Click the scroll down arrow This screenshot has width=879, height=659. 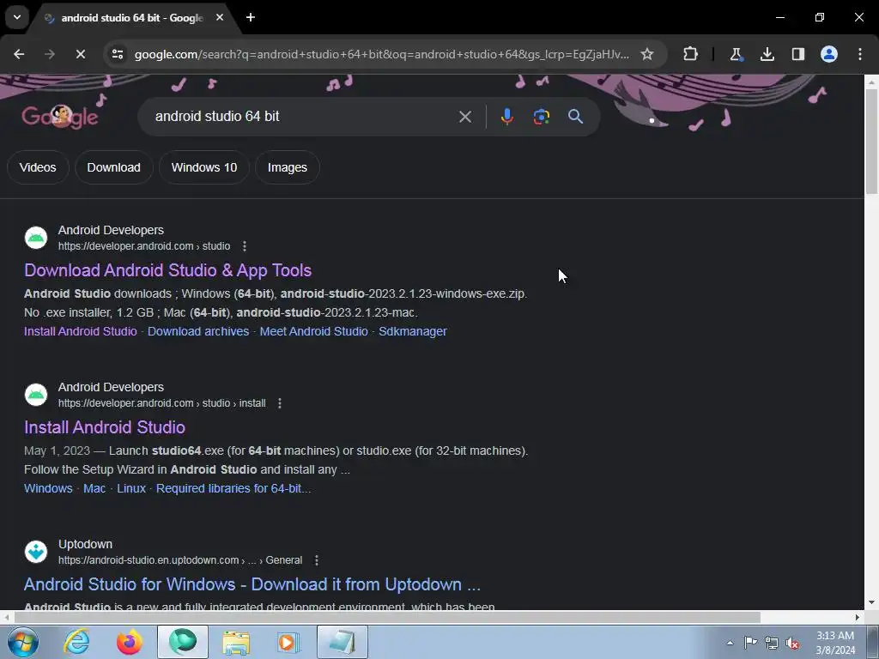(871, 603)
